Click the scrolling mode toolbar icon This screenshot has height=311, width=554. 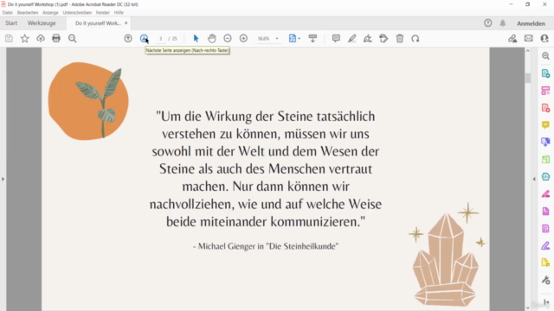tap(312, 38)
